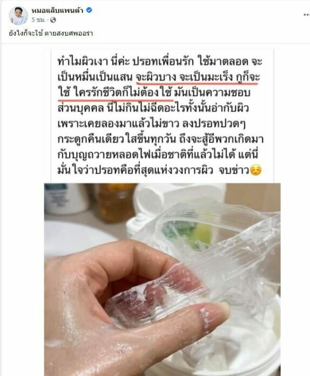Open the three-dot post options menu

(307, 15)
